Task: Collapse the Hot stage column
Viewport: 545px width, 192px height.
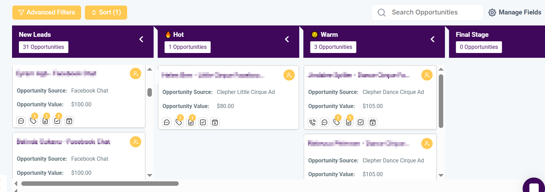Action: (x=287, y=40)
